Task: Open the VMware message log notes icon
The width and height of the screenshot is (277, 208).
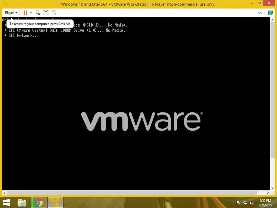Action: pos(270,13)
